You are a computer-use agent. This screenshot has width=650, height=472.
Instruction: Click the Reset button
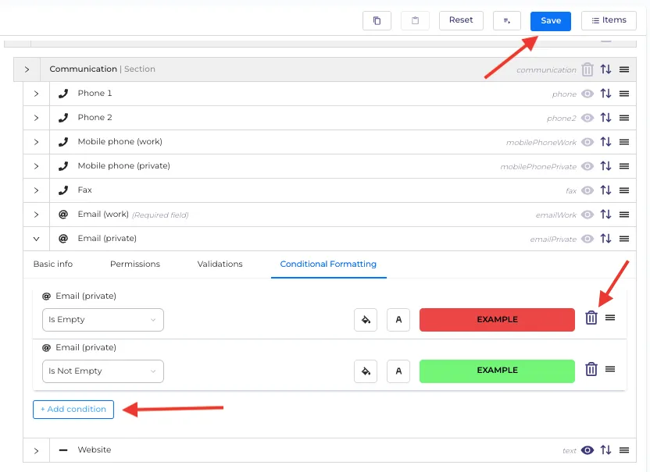[461, 21]
